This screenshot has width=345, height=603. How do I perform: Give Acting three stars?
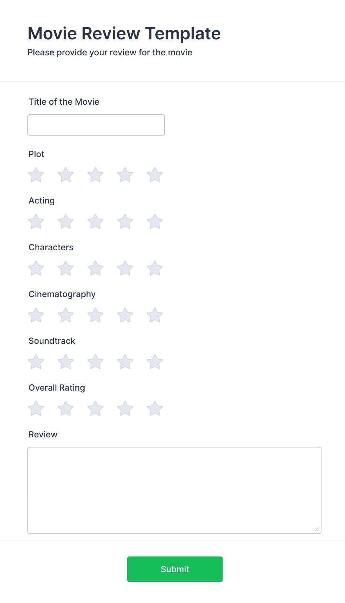point(95,221)
